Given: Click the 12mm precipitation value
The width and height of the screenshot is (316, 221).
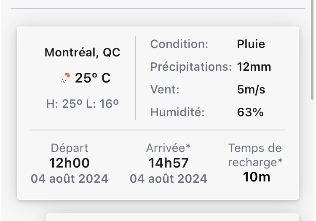Looking at the screenshot, I should pyautogui.click(x=254, y=67).
